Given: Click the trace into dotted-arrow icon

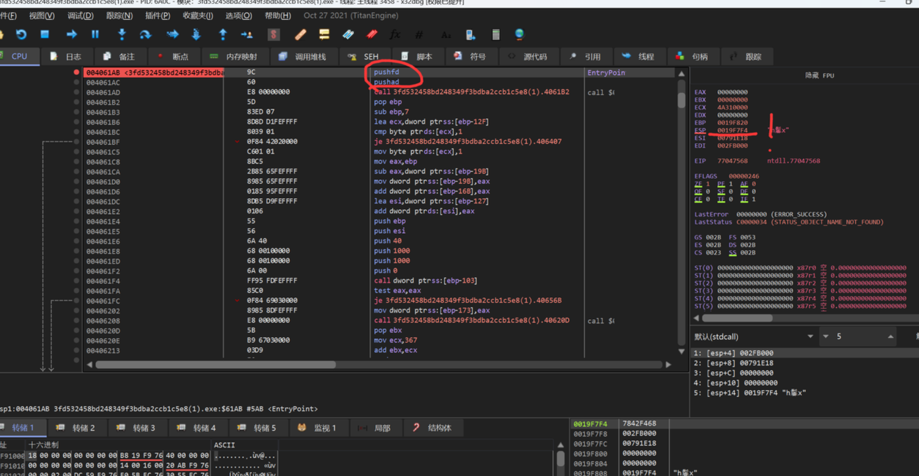Looking at the screenshot, I should 172,34.
